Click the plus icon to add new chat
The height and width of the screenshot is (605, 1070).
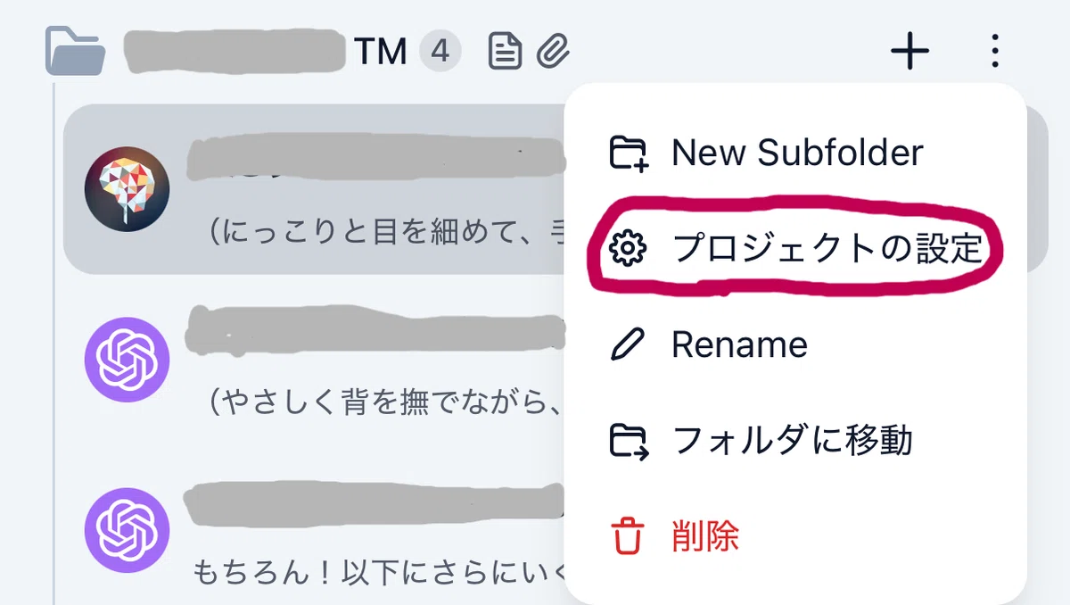[x=910, y=52]
